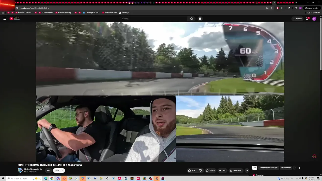Viewport: 322px width, 181px height.
Task: Open YouTube notifications bell
Action: tap(307, 19)
